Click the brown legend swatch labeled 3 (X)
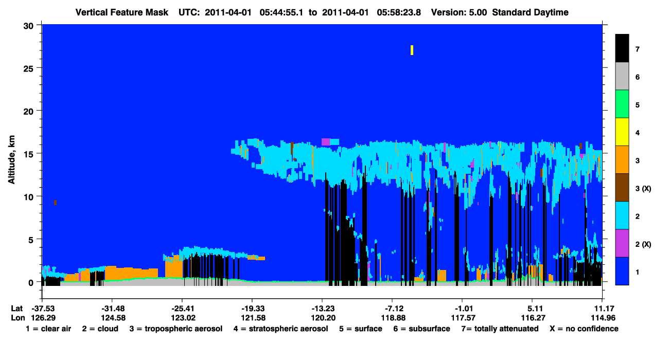 pos(622,188)
